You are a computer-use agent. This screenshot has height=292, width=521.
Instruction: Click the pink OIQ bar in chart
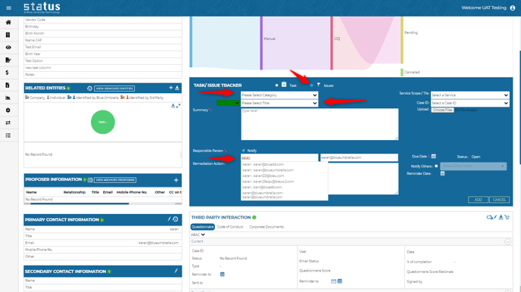332,43
